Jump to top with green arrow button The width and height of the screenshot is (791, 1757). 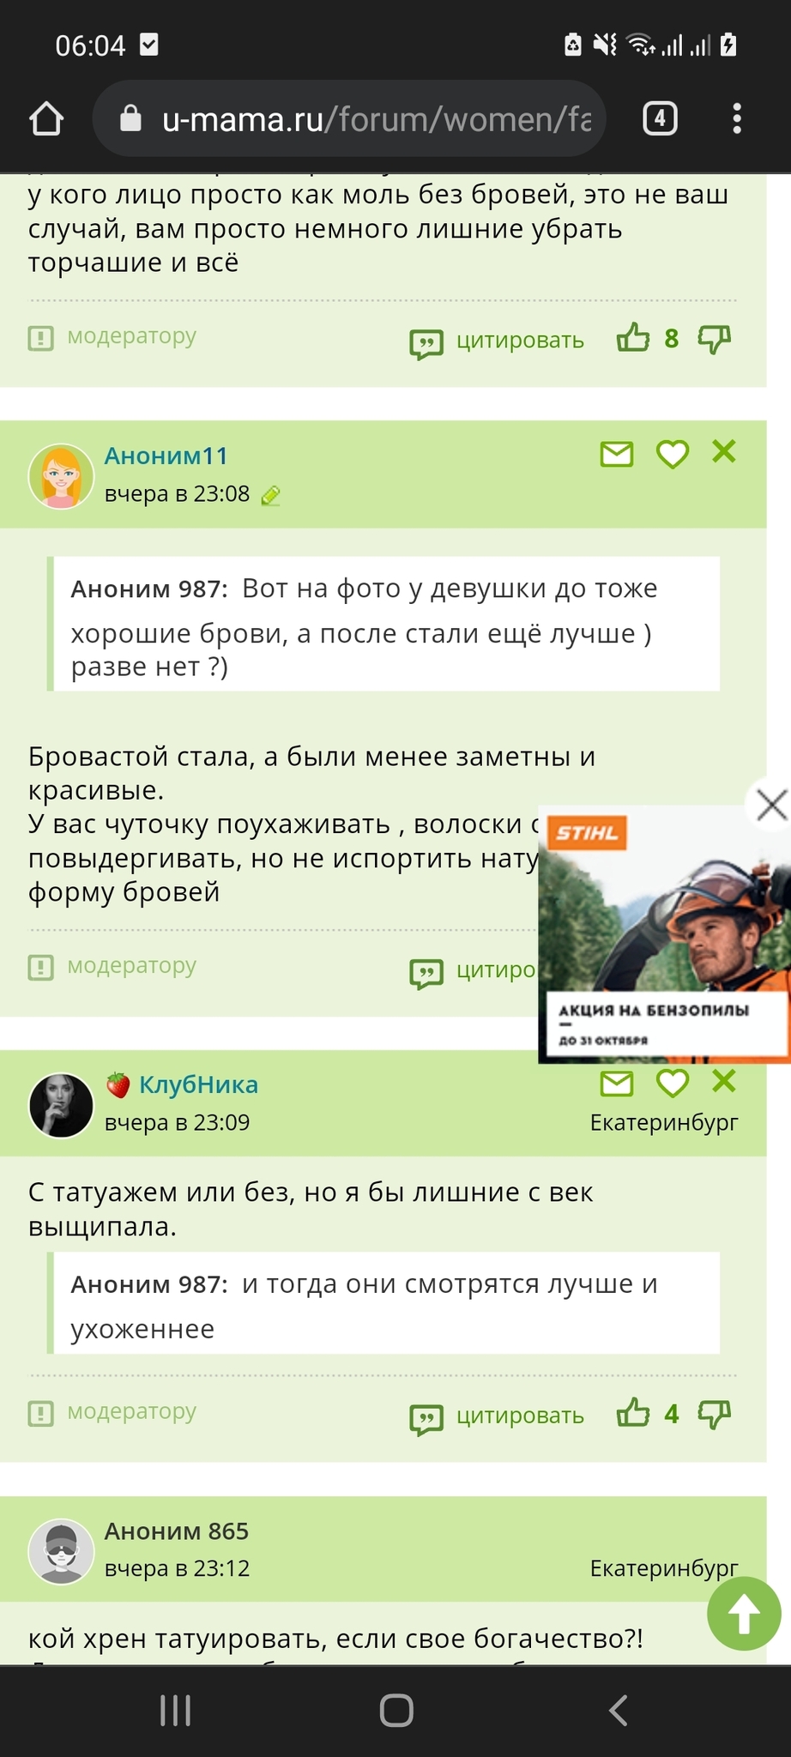pyautogui.click(x=744, y=1614)
